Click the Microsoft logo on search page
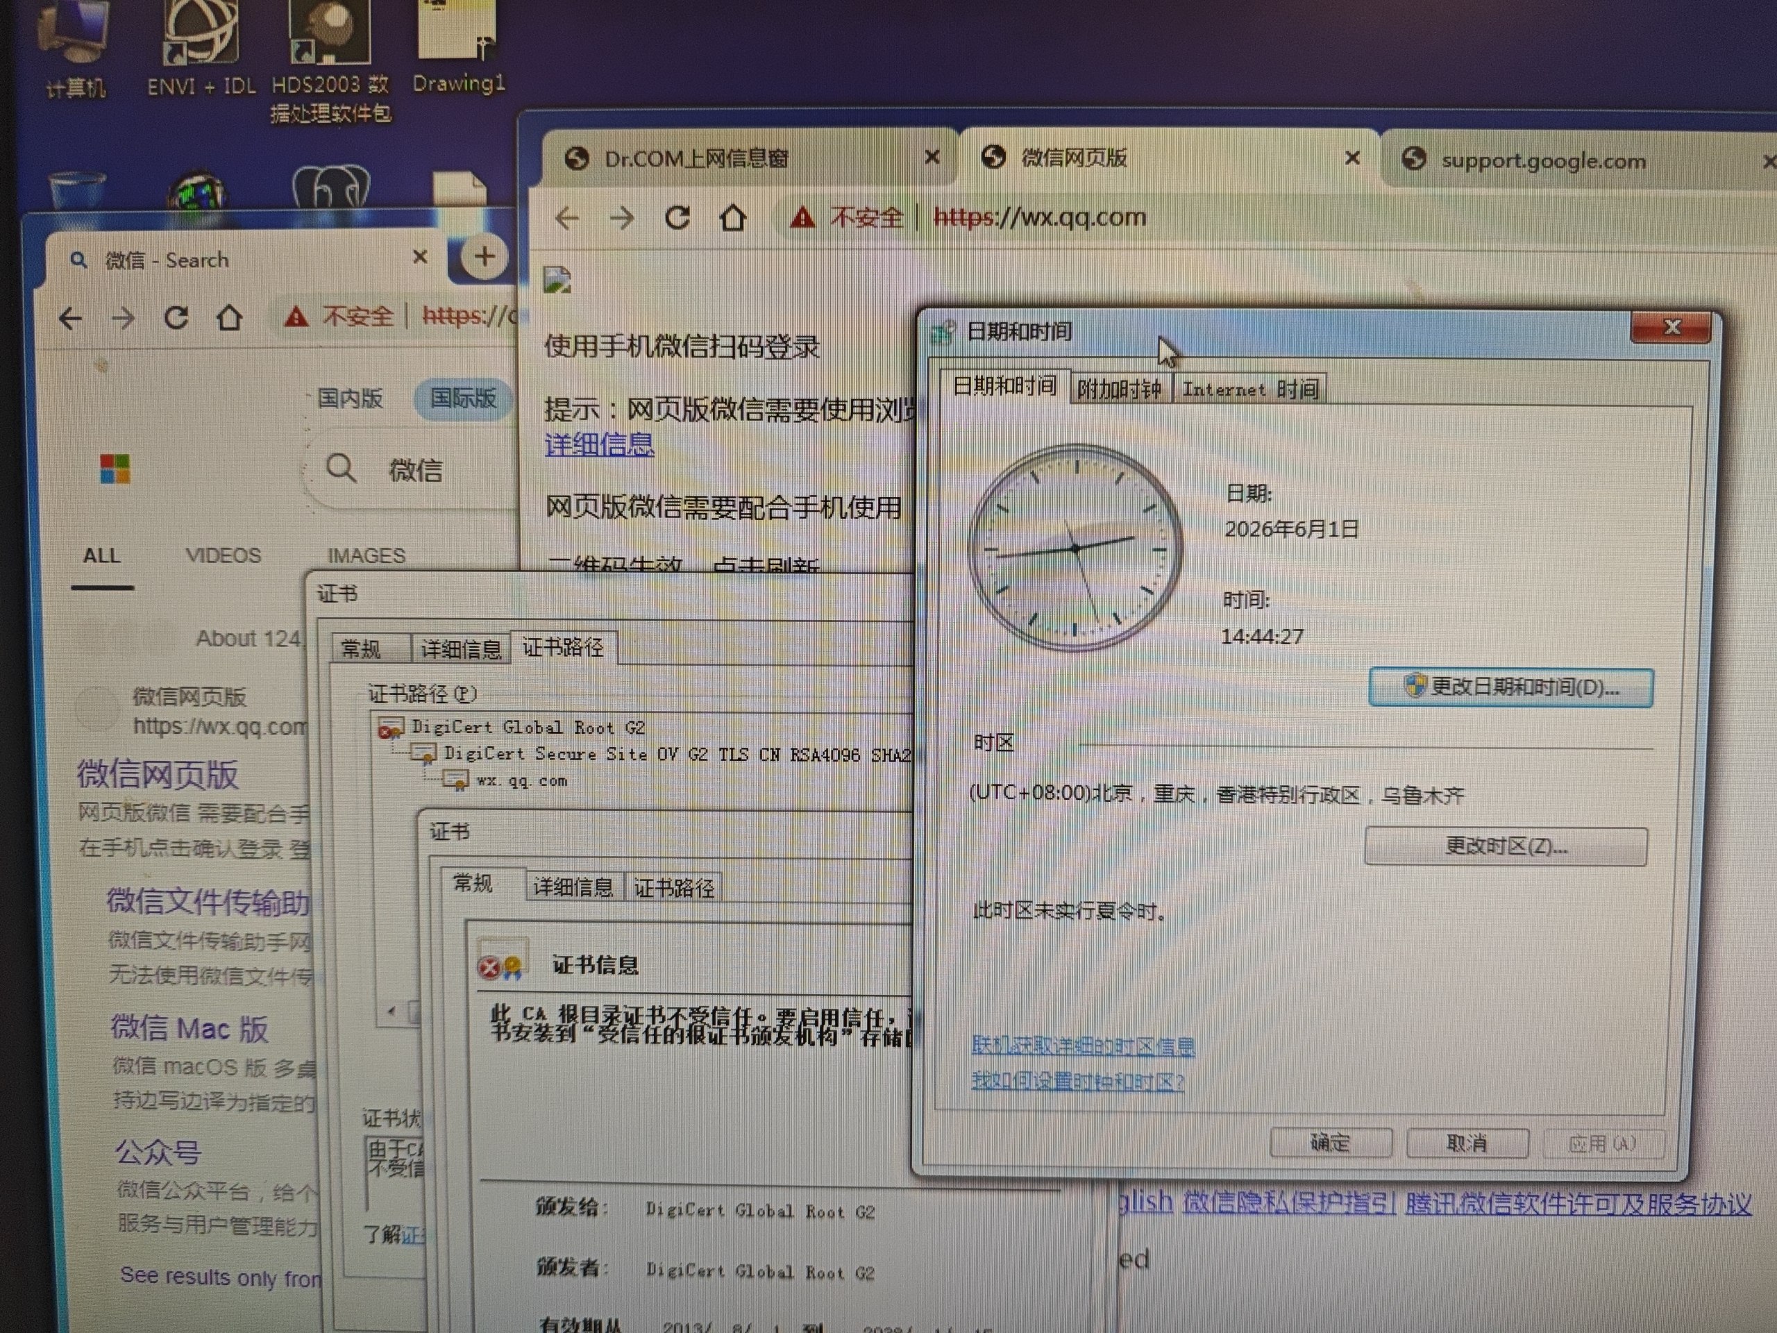Viewport: 1777px width, 1333px height. click(115, 469)
